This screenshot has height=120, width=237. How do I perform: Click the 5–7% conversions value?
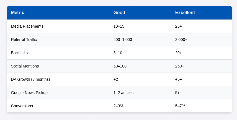pyautogui.click(x=180, y=106)
